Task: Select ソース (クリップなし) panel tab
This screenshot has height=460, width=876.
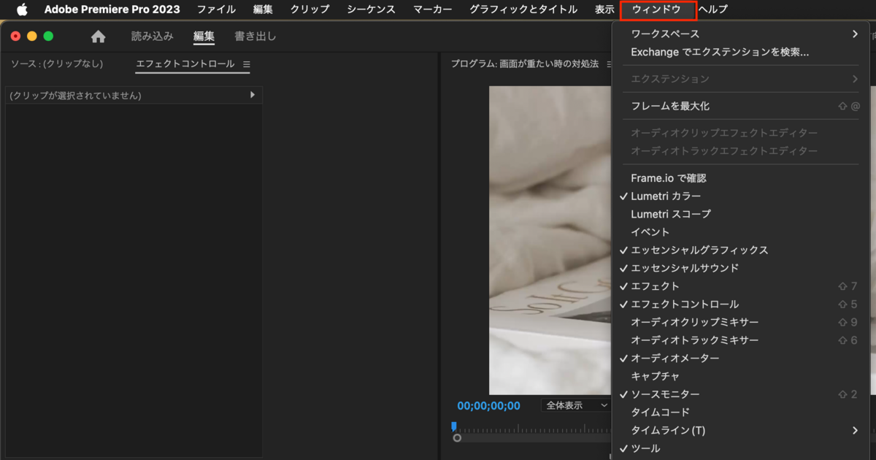Action: [57, 64]
